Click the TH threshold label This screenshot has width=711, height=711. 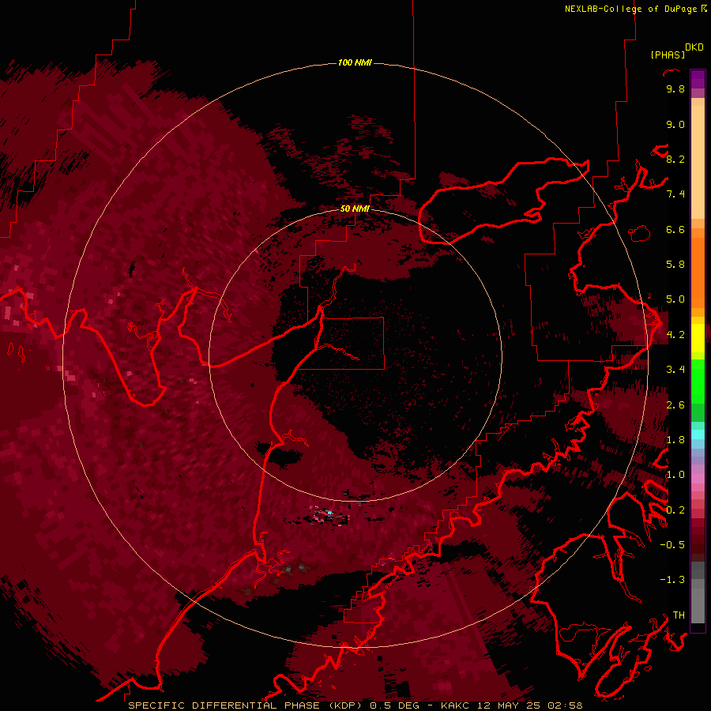679,615
